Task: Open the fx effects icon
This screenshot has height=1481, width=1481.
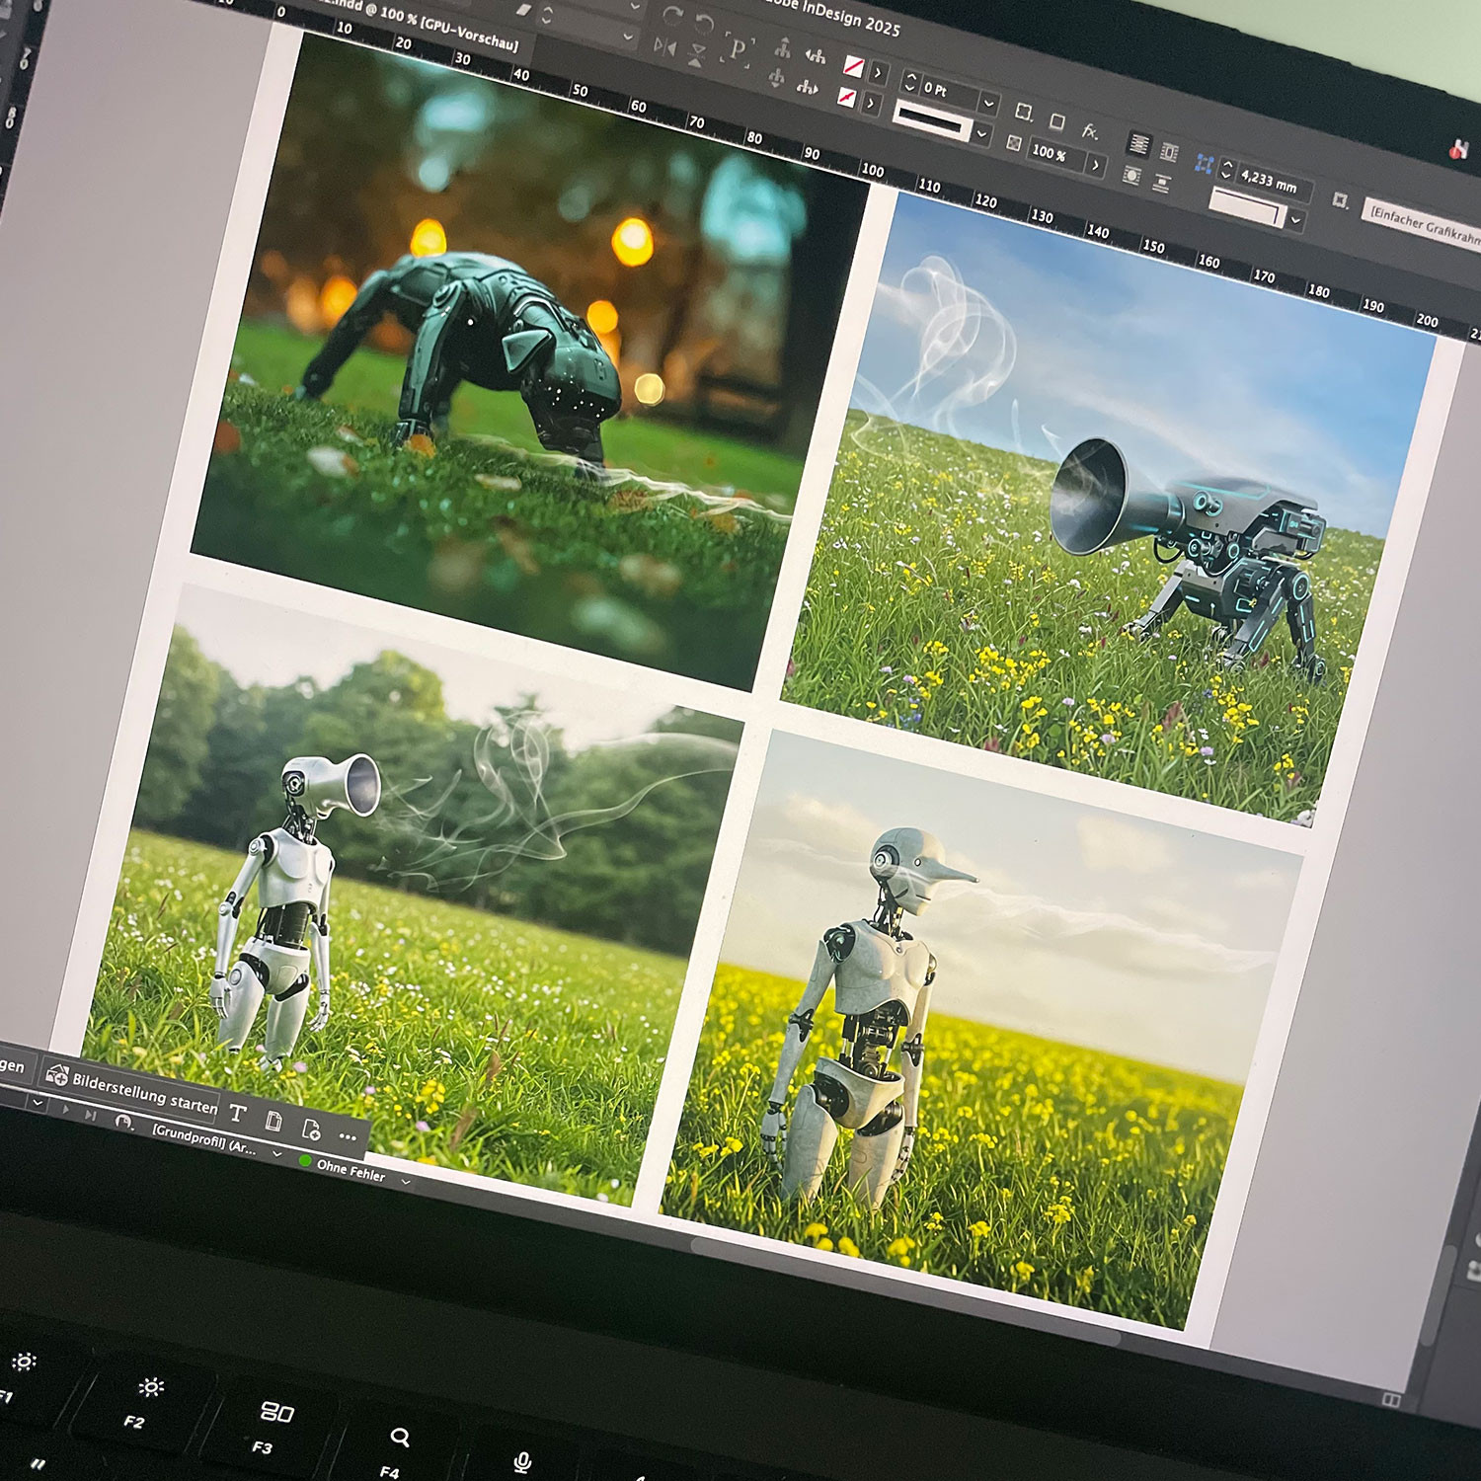Action: pyautogui.click(x=1090, y=130)
